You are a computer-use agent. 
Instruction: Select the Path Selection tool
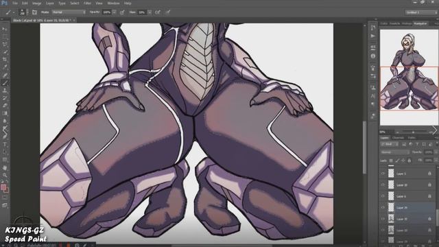[5, 152]
